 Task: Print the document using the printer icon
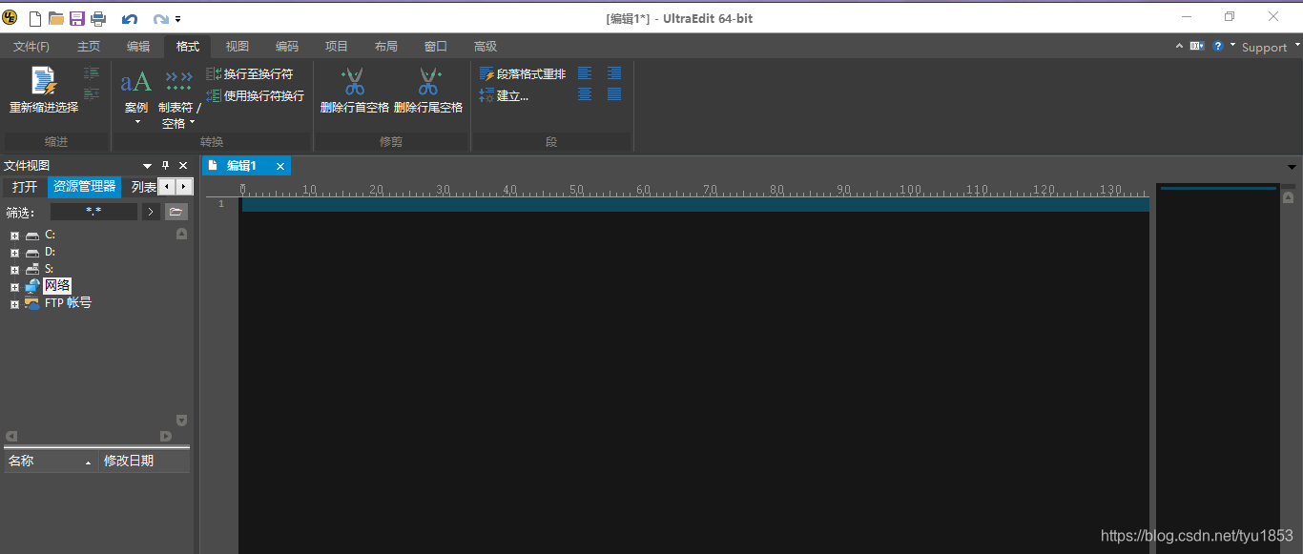(x=97, y=18)
